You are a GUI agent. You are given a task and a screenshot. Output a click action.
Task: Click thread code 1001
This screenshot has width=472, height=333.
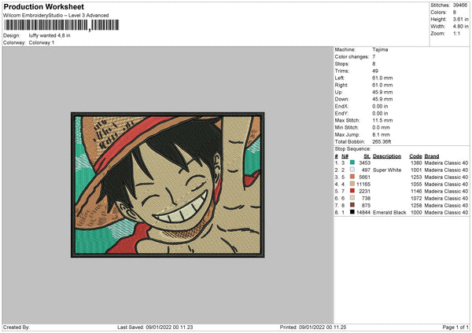pyautogui.click(x=416, y=170)
